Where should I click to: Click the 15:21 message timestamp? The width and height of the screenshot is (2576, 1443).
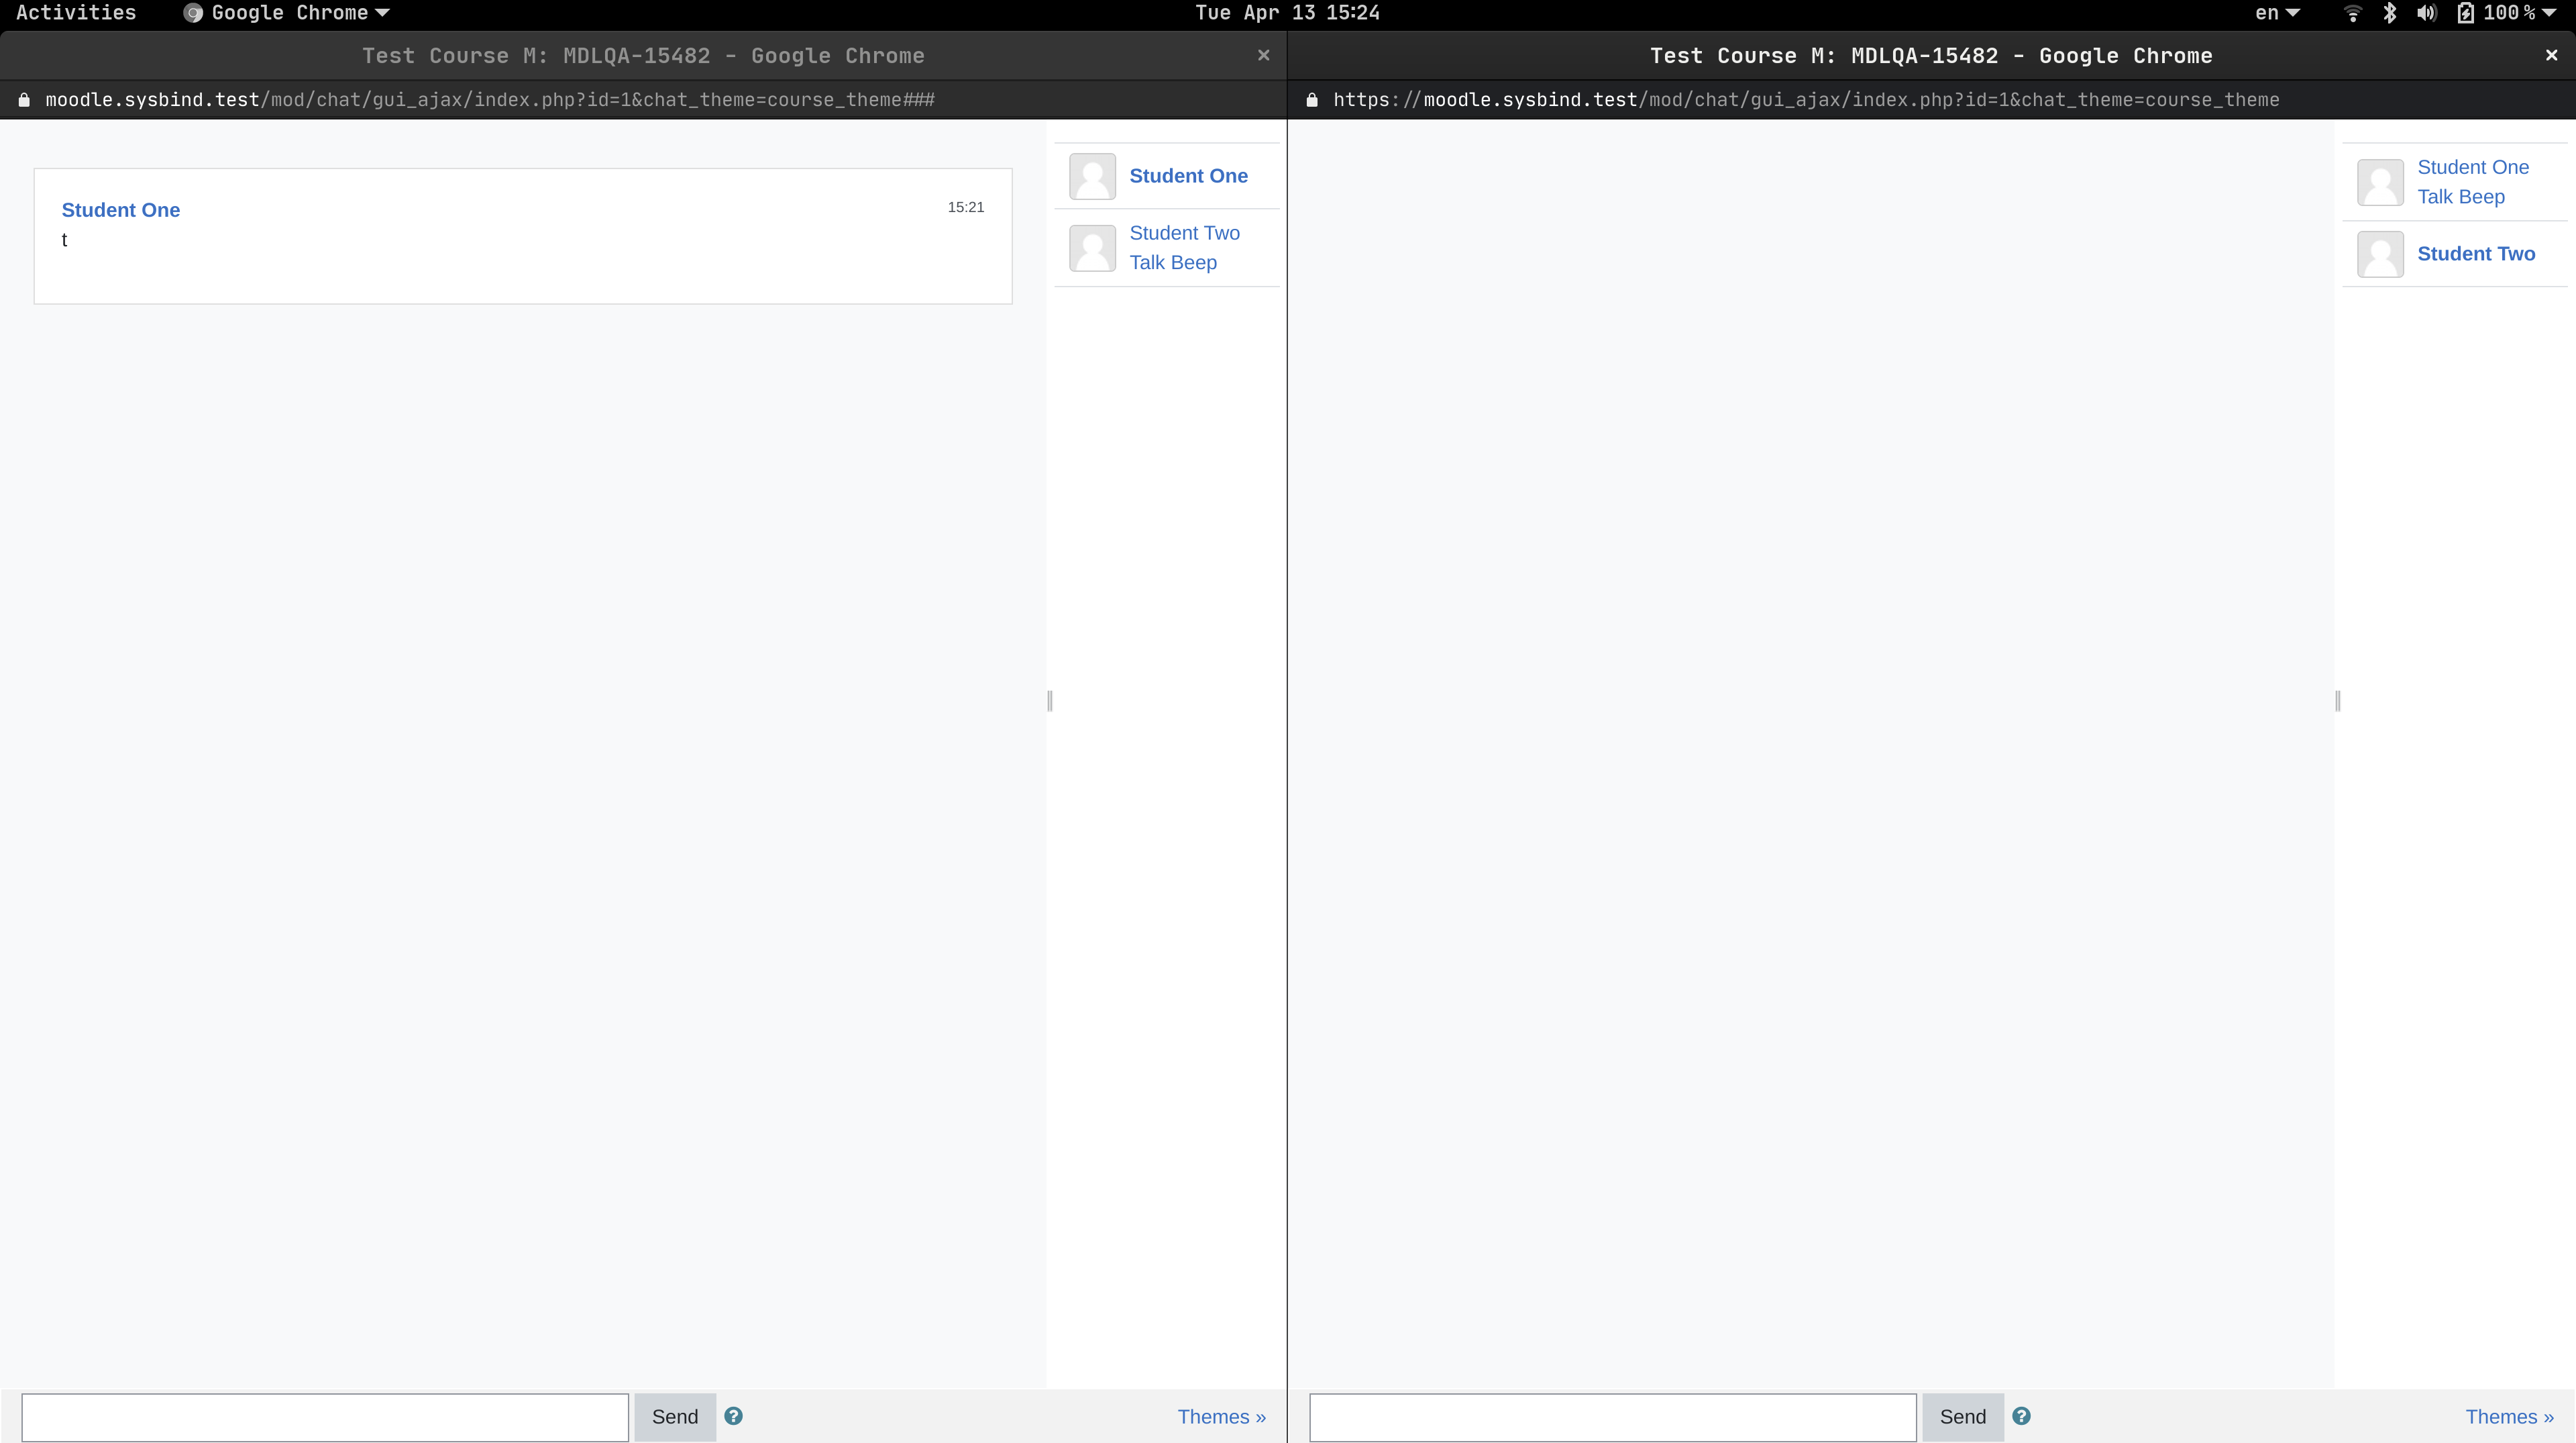(x=966, y=207)
